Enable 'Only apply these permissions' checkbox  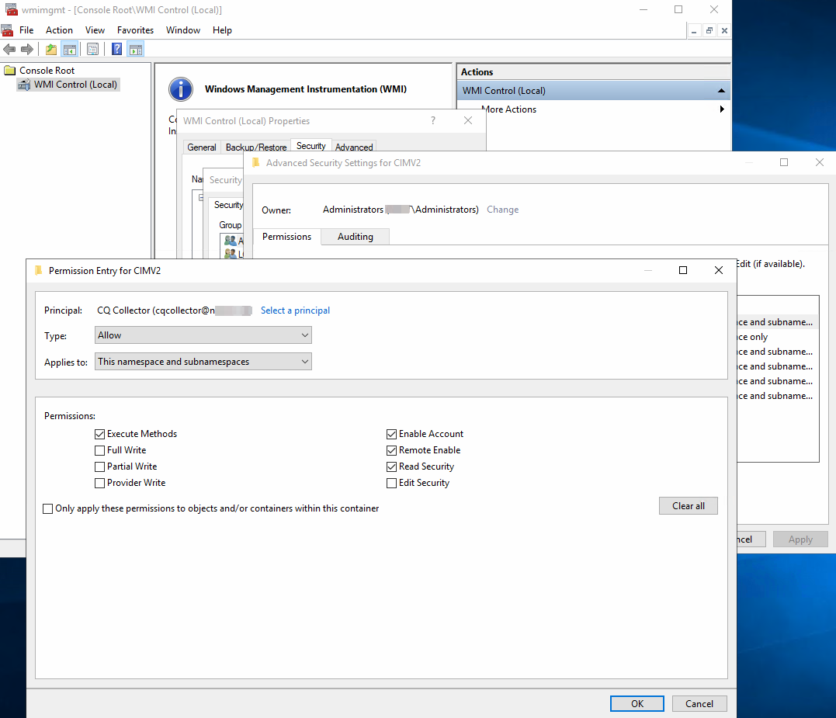pyautogui.click(x=48, y=508)
